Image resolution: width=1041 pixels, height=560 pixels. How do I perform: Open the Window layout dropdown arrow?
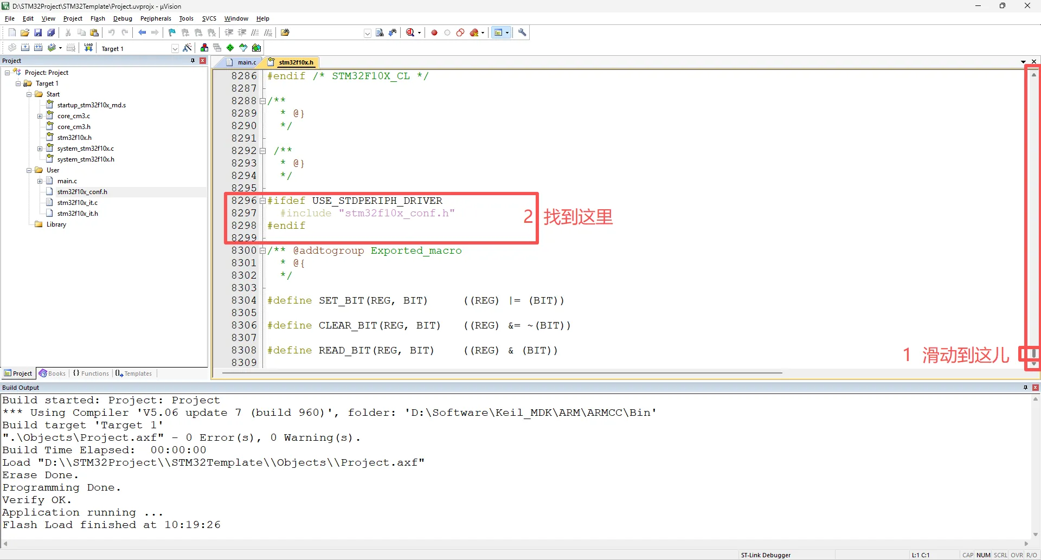tap(507, 33)
